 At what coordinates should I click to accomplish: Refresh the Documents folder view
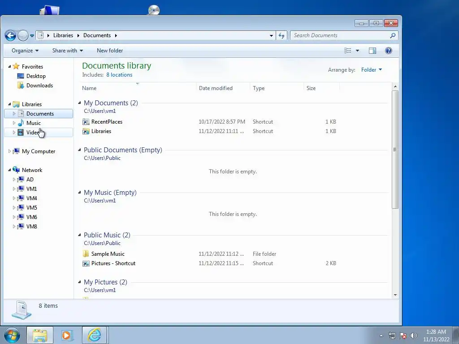[281, 36]
